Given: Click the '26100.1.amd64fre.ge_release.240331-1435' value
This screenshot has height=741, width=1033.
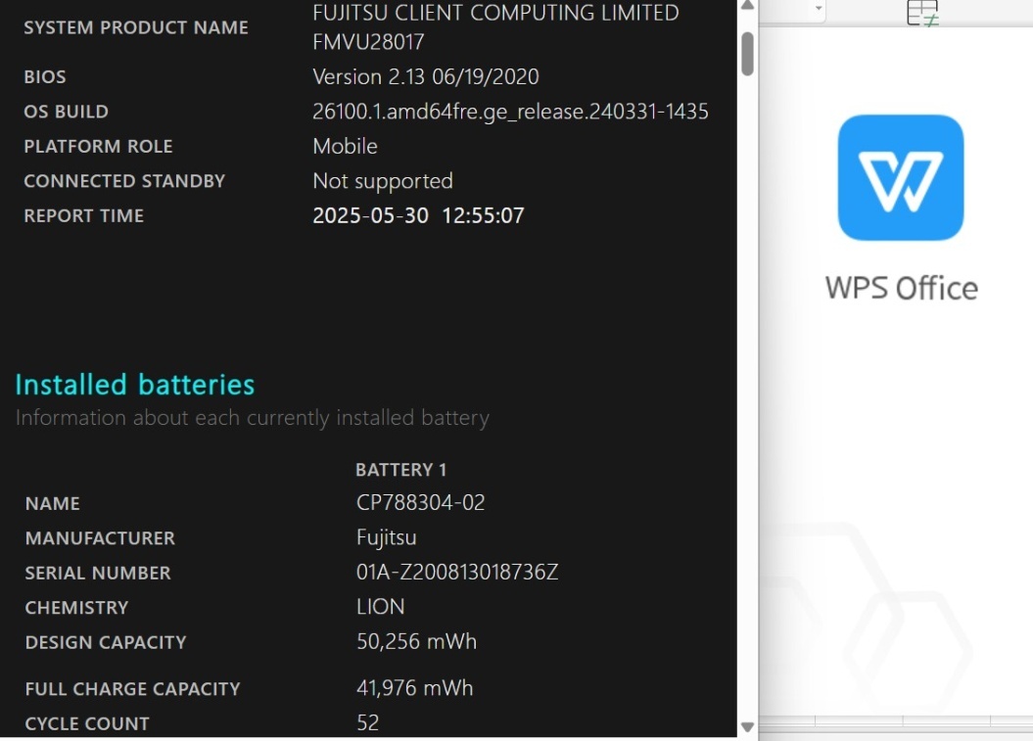Looking at the screenshot, I should 510,112.
